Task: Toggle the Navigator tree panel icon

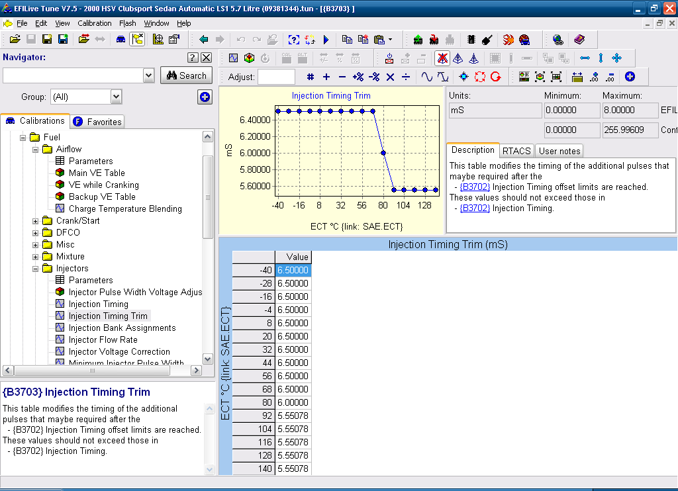Action: 138,40
